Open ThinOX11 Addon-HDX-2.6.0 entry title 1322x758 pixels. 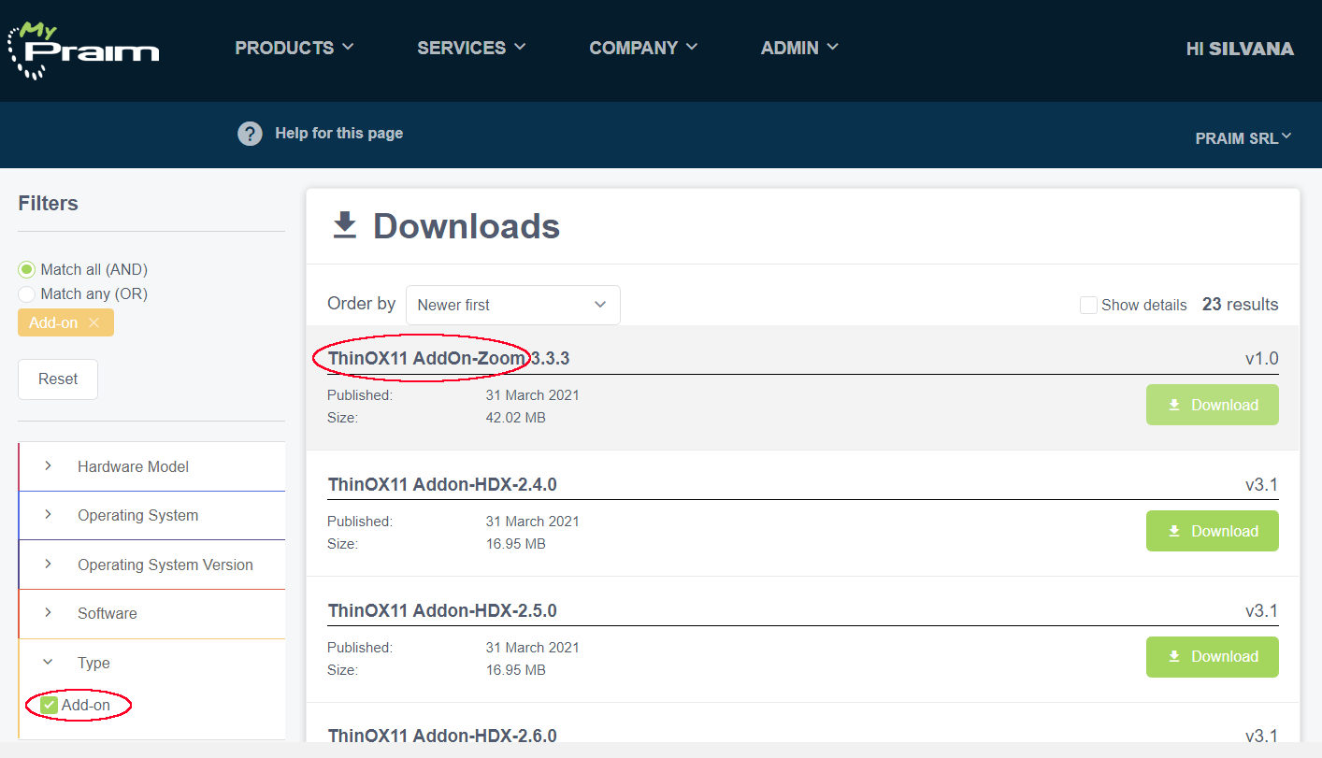click(442, 737)
